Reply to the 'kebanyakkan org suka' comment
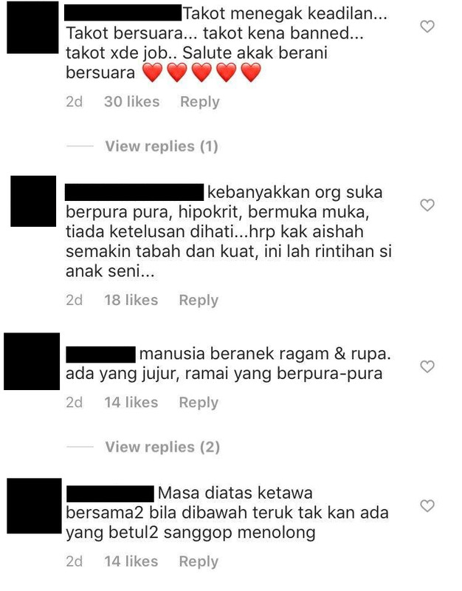The width and height of the screenshot is (462, 591). 199,301
